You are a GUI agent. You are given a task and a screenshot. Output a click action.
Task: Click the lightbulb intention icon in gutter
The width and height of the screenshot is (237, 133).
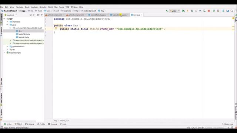tap(56, 28)
